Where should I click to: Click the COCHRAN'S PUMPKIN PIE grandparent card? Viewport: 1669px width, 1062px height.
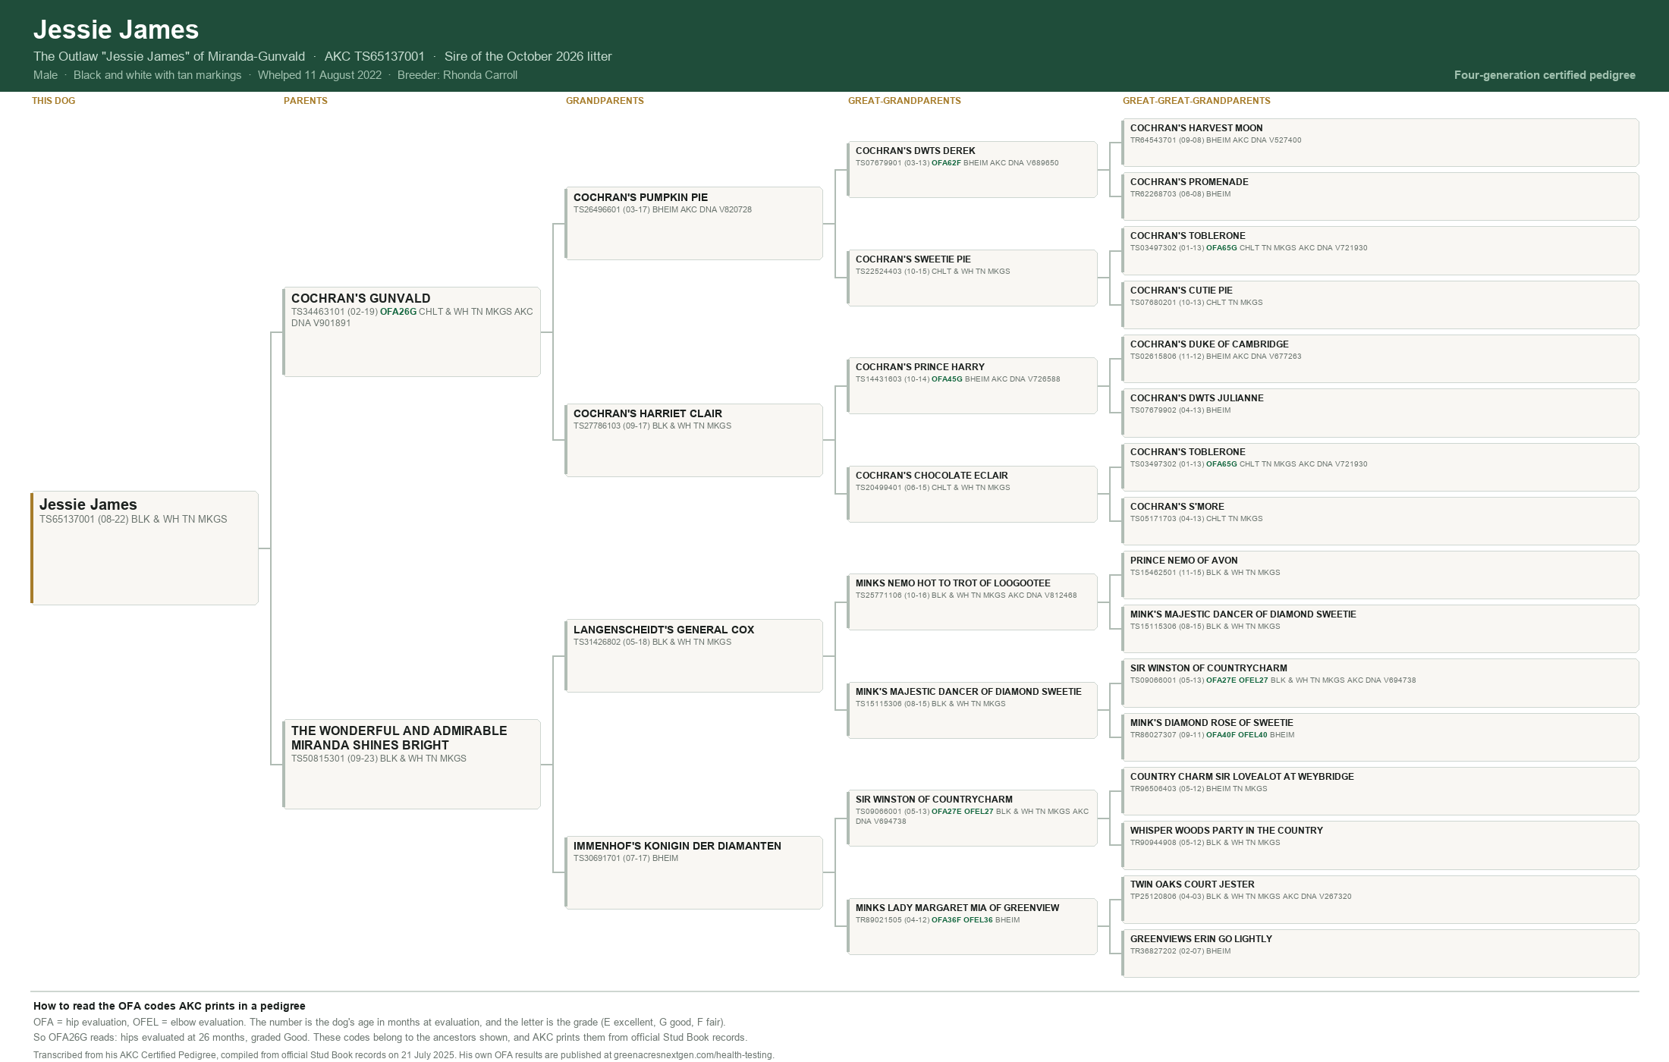693,223
